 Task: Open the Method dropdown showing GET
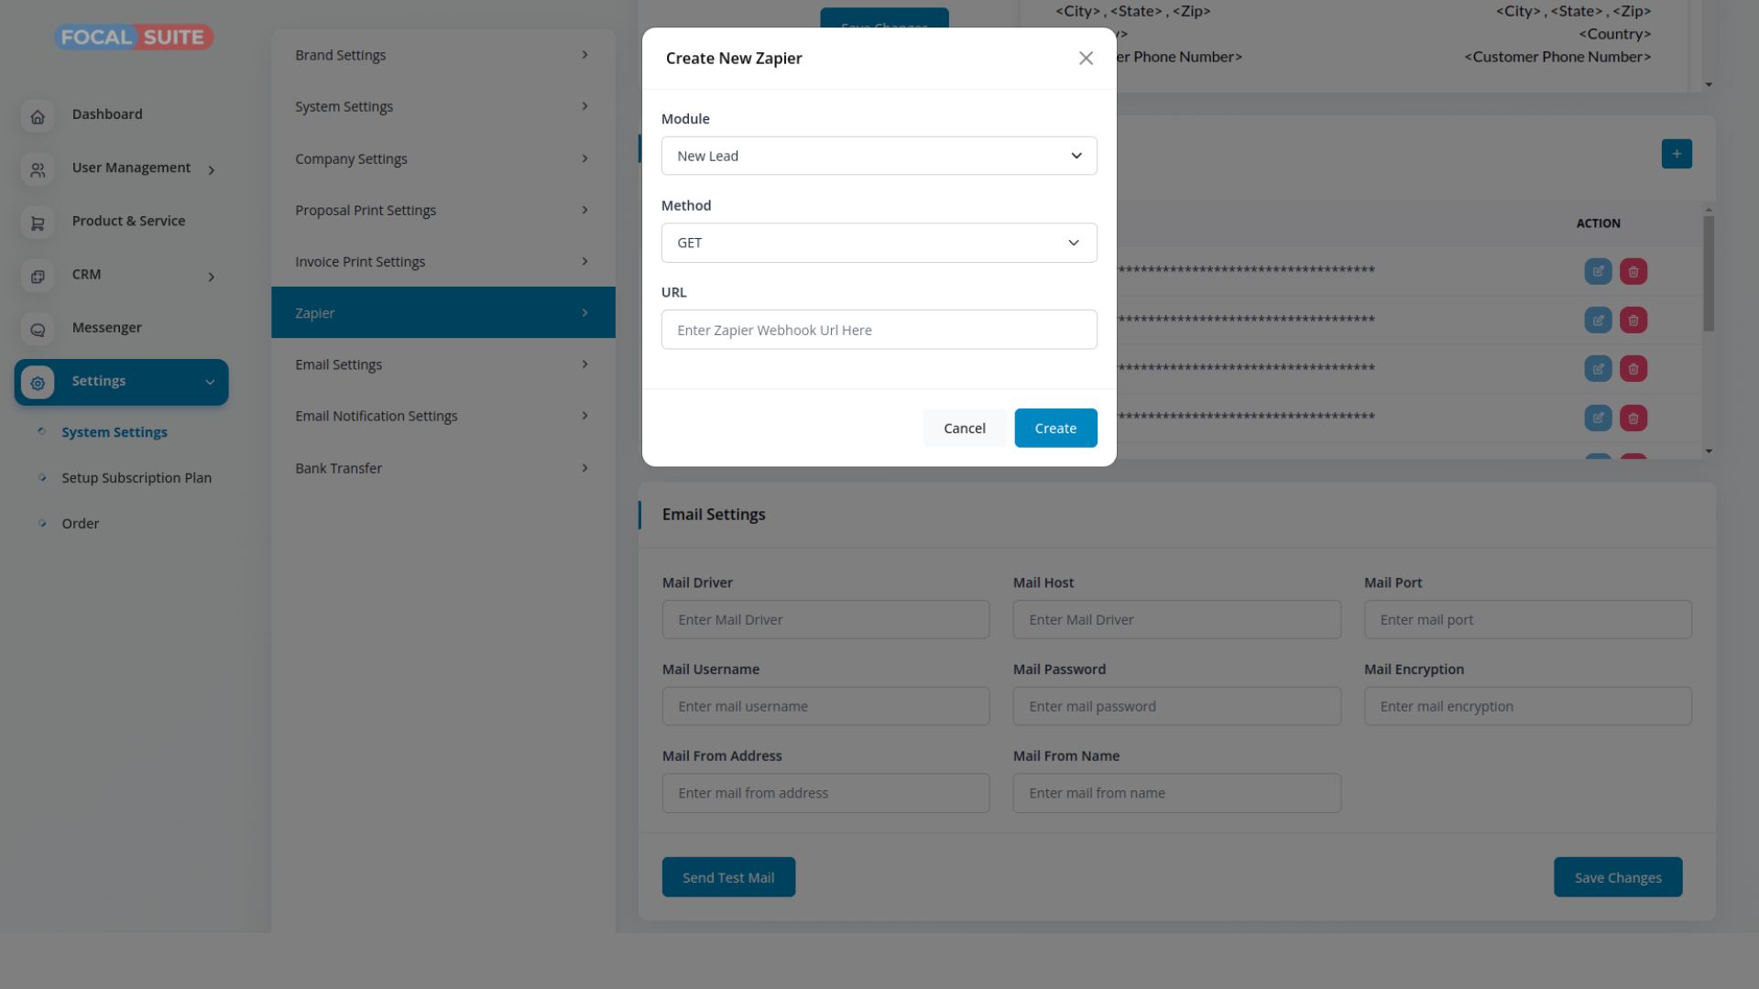coord(879,243)
